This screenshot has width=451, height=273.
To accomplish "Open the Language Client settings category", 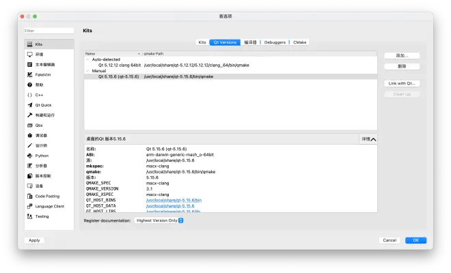I will click(x=49, y=206).
